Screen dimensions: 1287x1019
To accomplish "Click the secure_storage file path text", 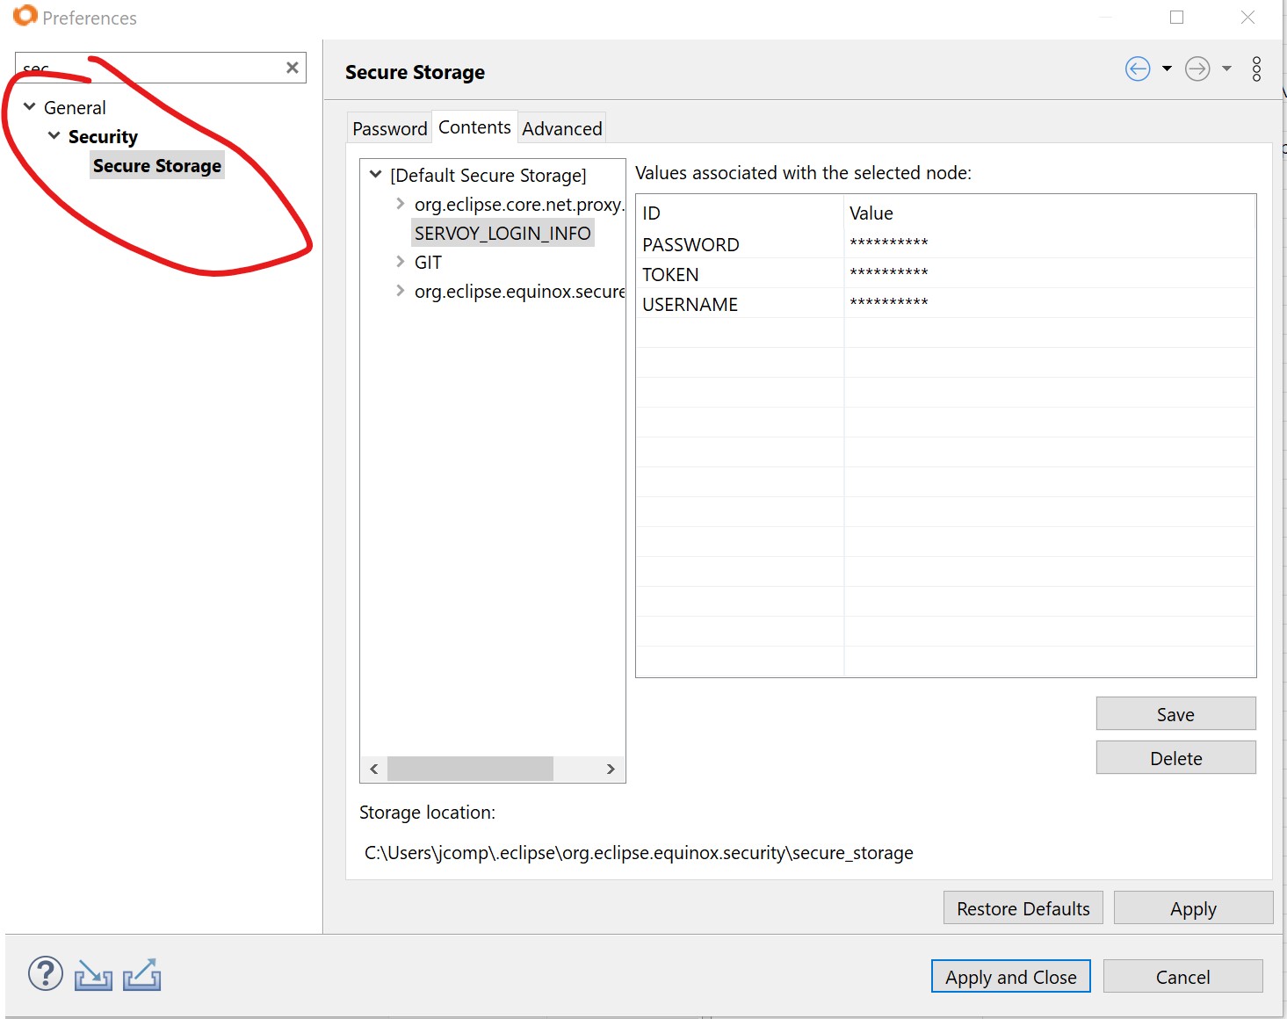I will click(x=639, y=853).
